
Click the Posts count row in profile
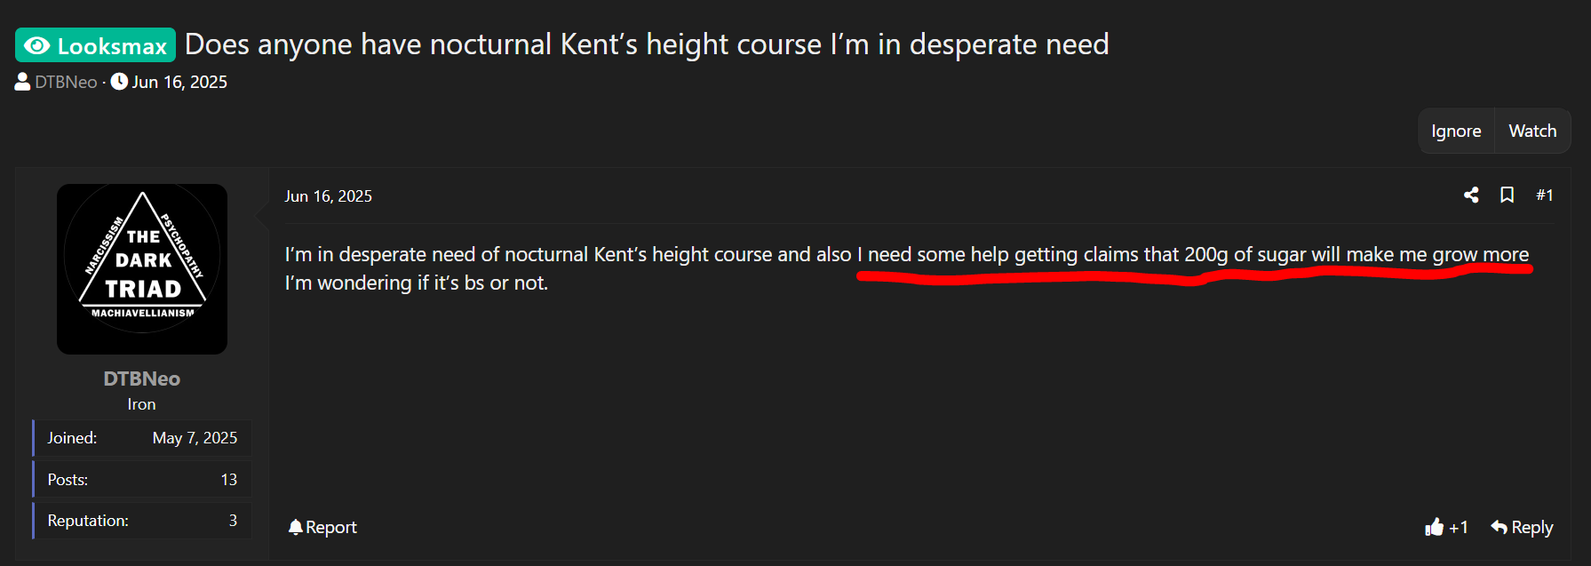click(x=142, y=480)
